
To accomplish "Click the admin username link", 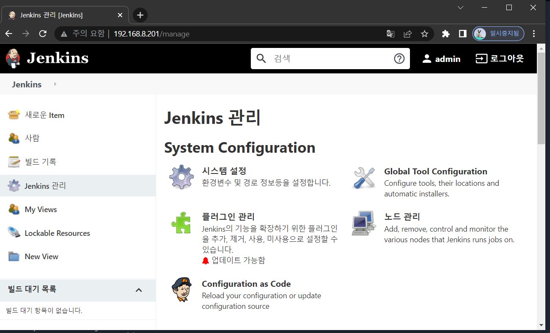I will [448, 59].
